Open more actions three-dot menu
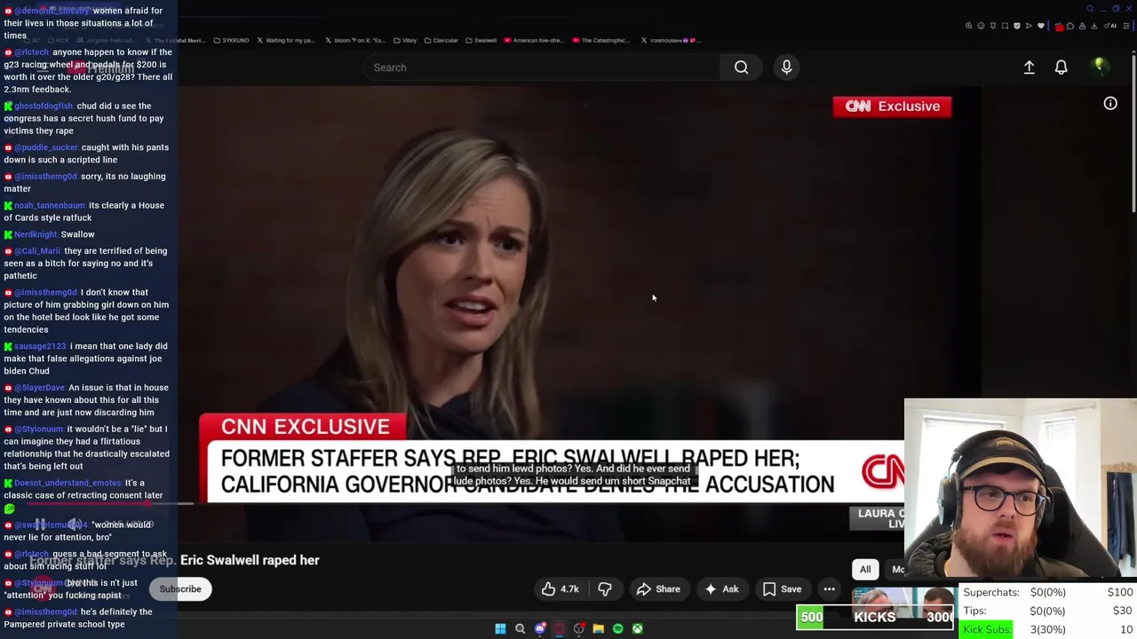Viewport: 1137px width, 639px height. pos(829,589)
